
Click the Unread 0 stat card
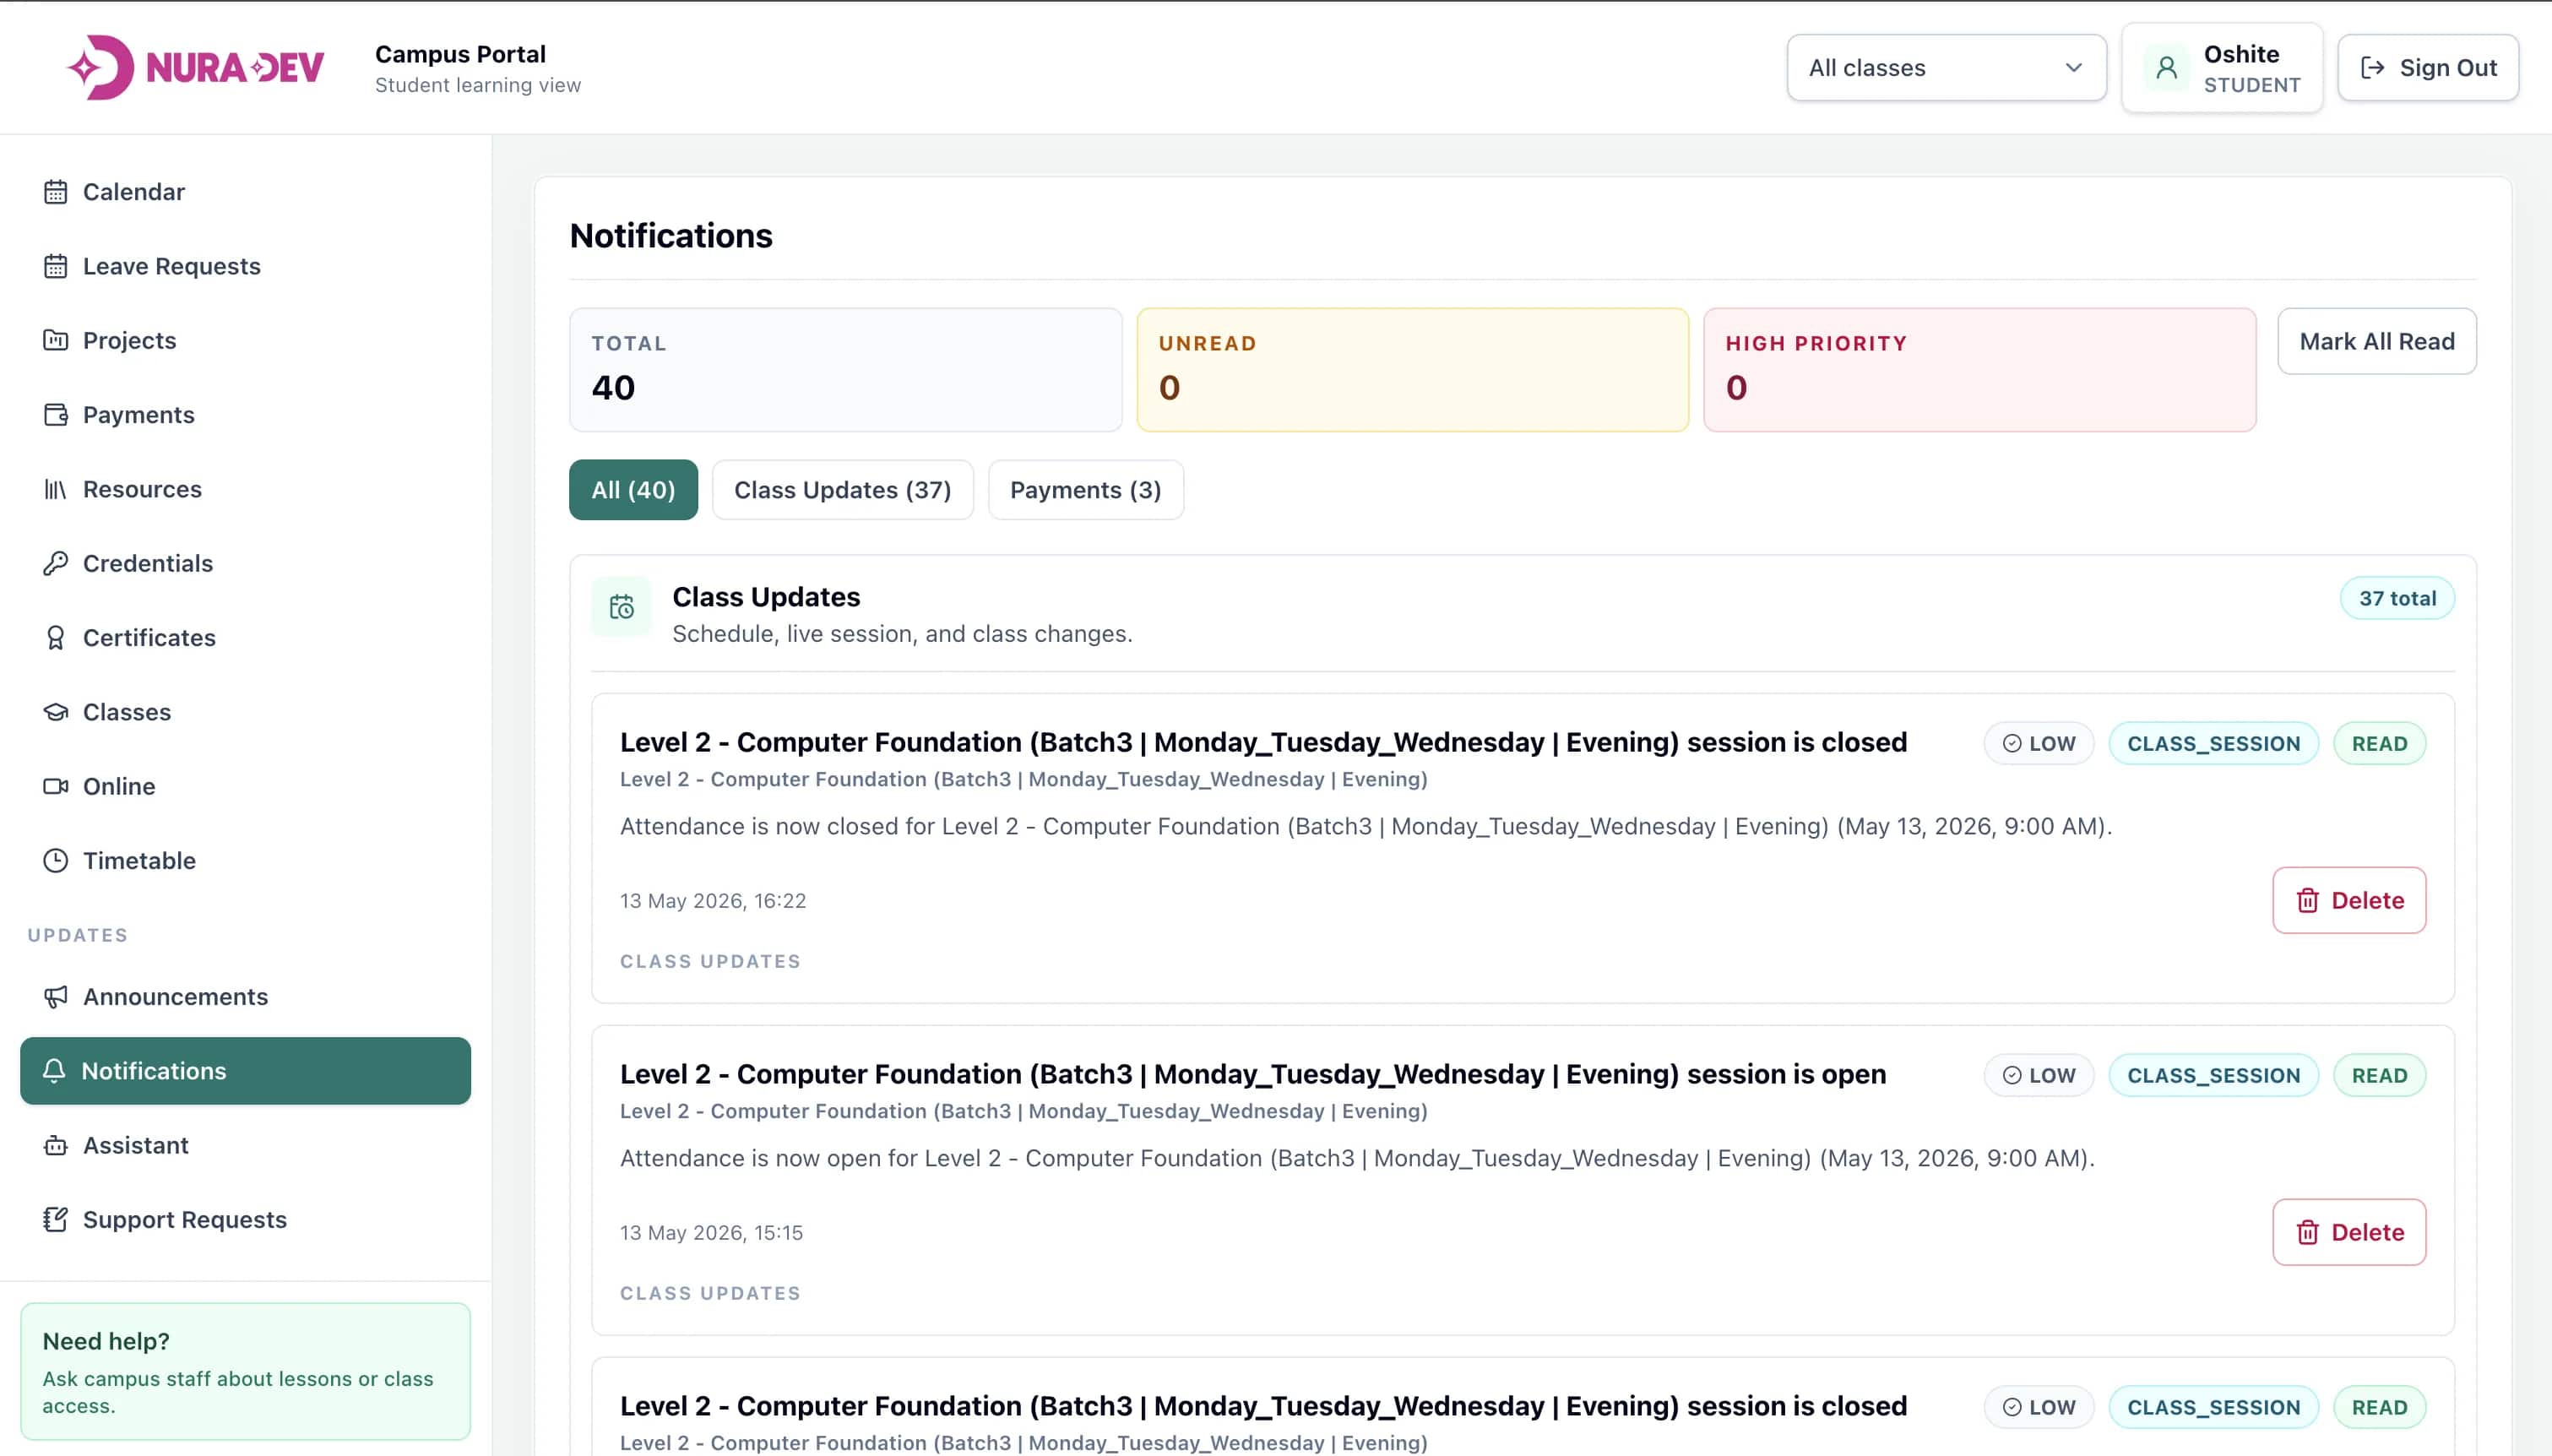pos(1413,370)
